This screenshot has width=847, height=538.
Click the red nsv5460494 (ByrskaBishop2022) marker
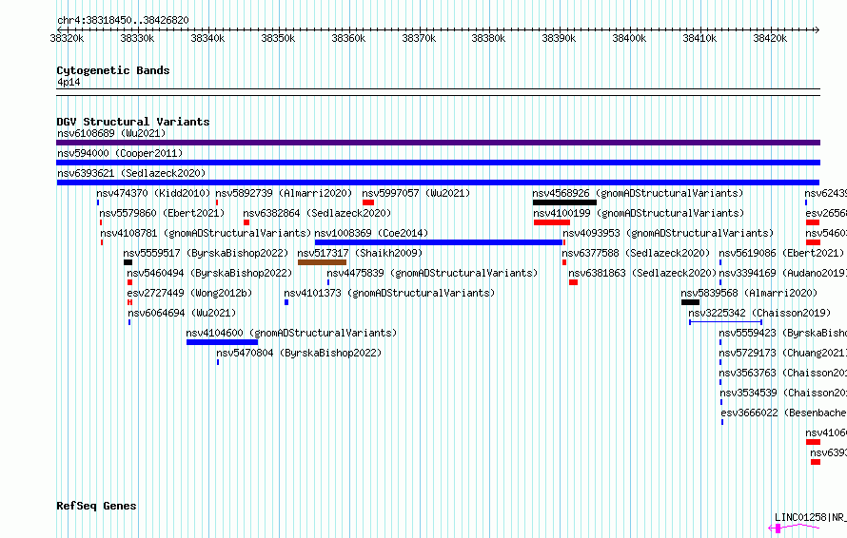pos(129,282)
